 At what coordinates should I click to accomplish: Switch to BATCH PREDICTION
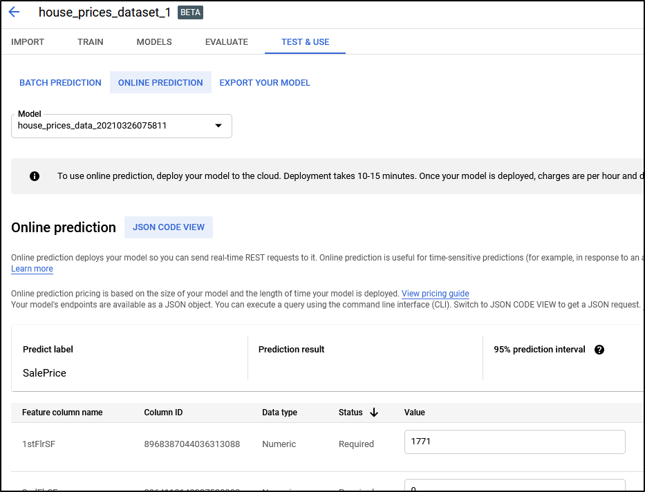click(x=60, y=83)
